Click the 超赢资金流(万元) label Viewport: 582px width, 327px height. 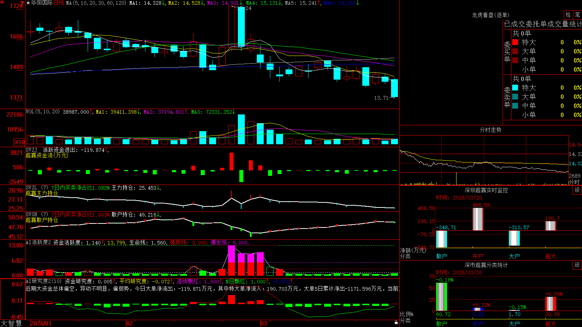(x=47, y=155)
